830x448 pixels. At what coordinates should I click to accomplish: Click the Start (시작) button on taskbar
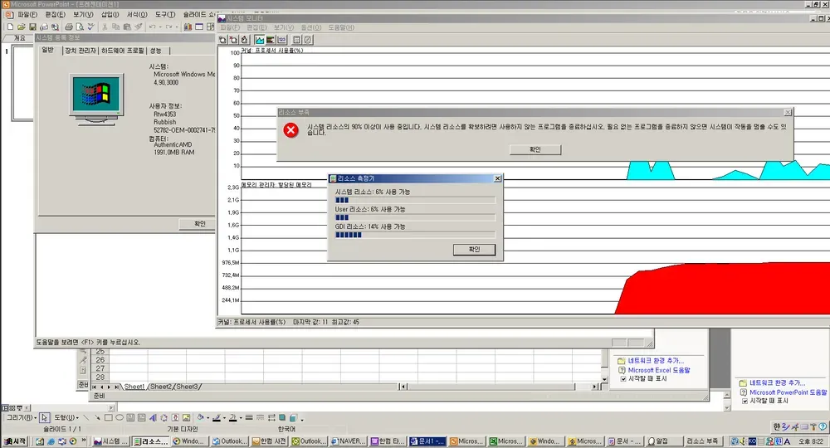[15, 441]
